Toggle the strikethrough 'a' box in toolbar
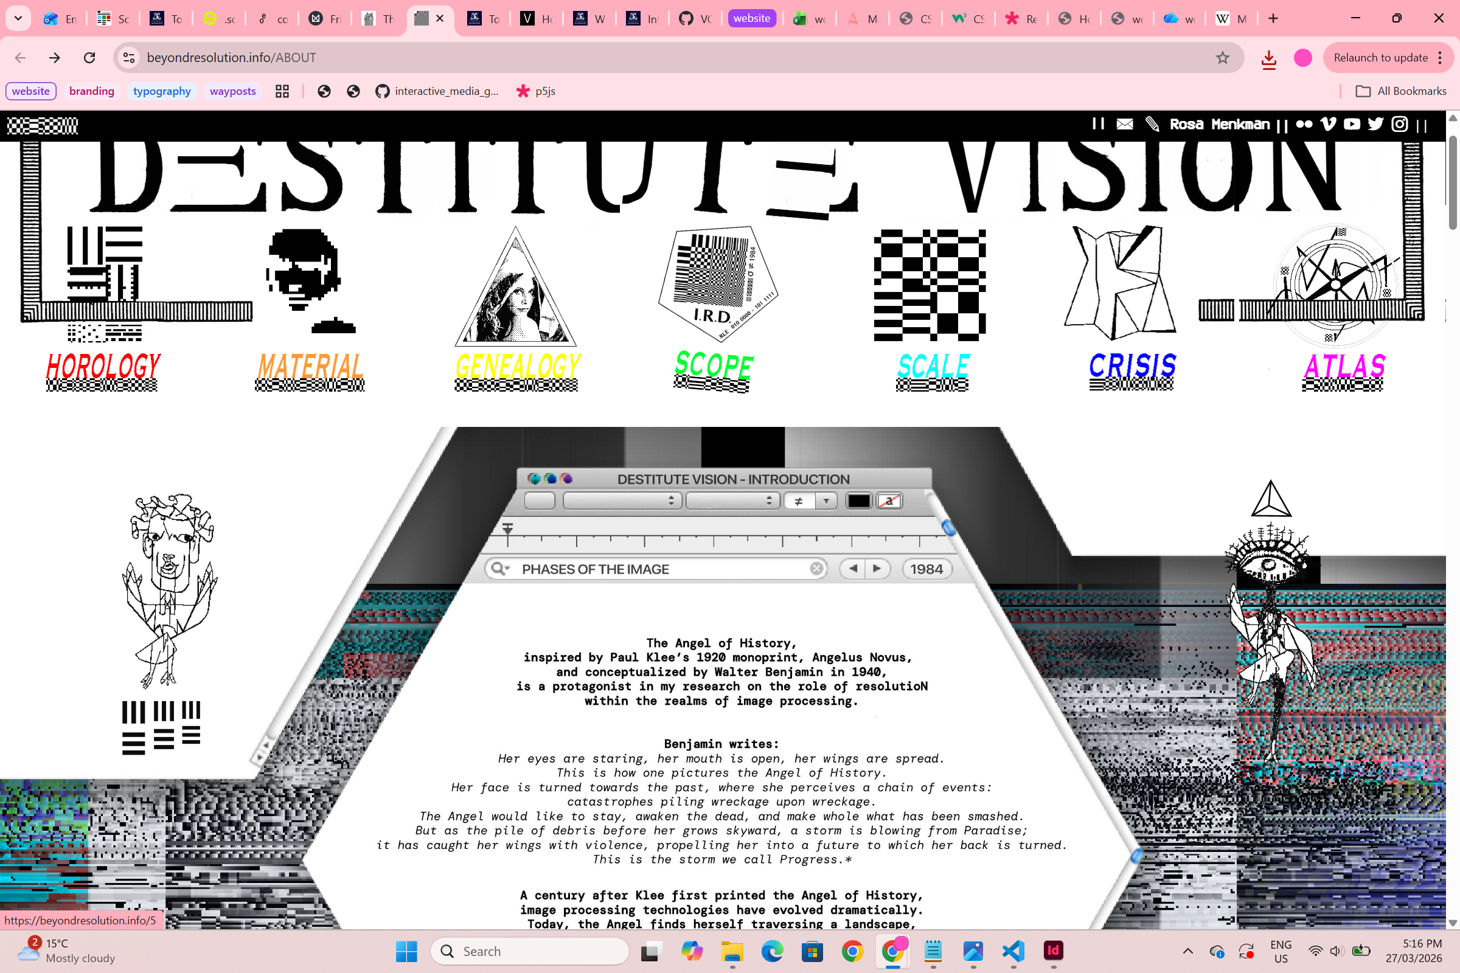This screenshot has height=973, width=1460. [889, 500]
